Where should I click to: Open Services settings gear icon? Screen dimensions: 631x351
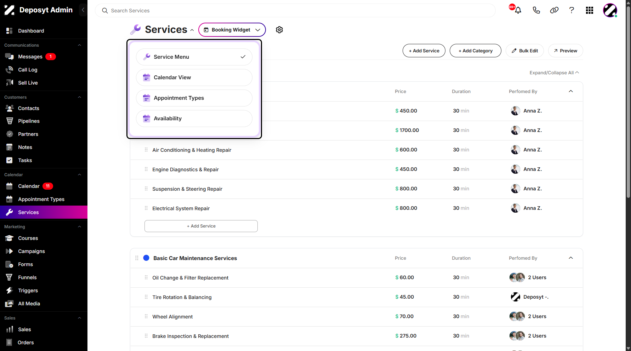[x=279, y=30]
